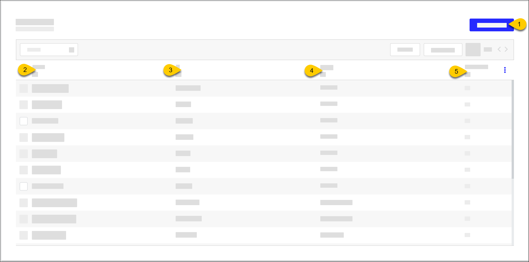529x262 pixels.
Task: Select the column header labeled by callout 4
Action: [x=327, y=68]
